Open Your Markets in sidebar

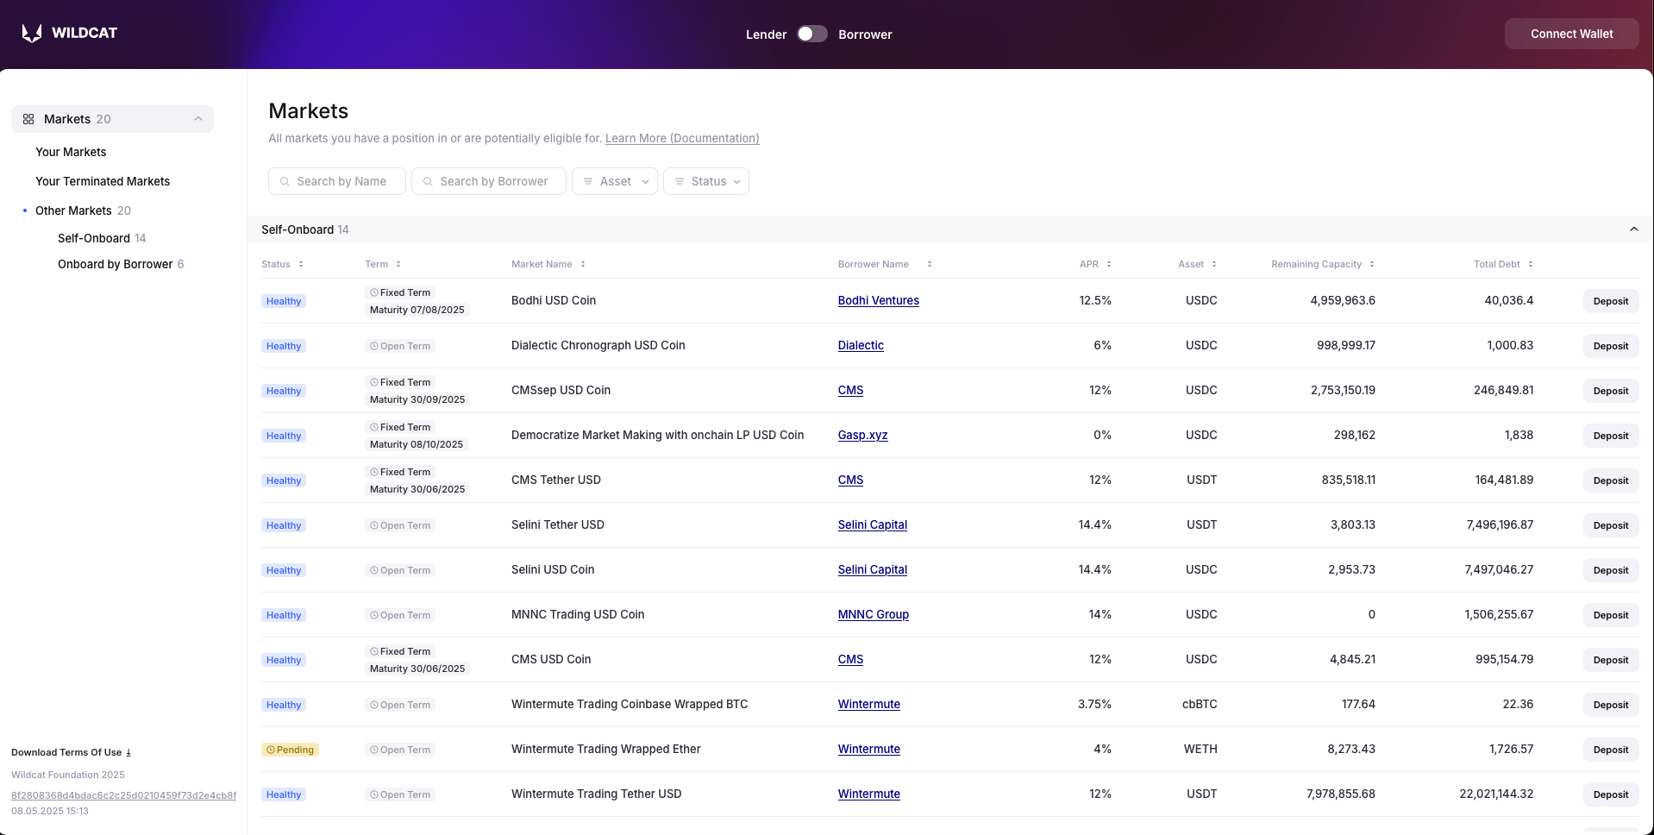click(71, 152)
